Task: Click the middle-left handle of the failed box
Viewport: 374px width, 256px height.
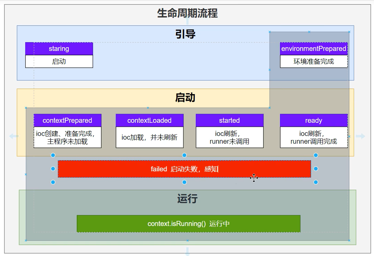Action: (53, 169)
